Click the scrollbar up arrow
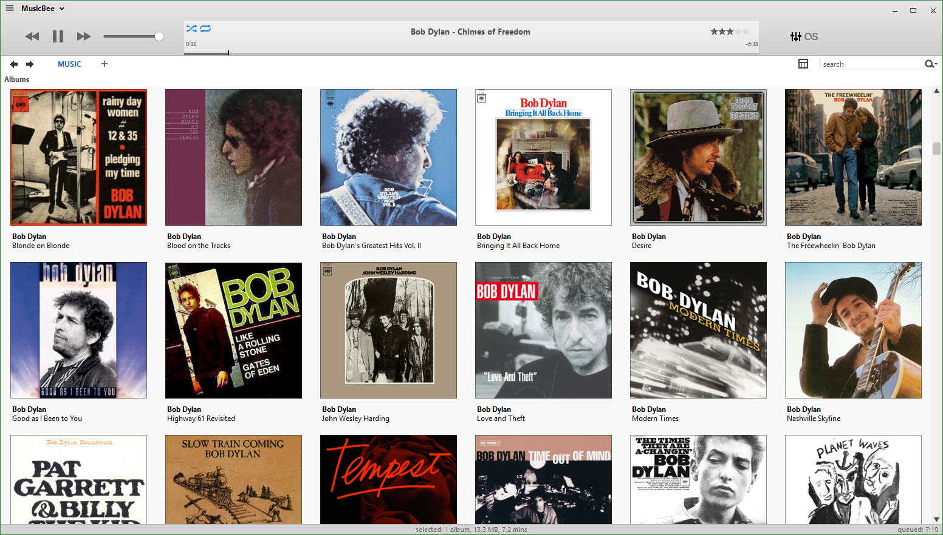Viewport: 943px width, 535px height. [x=936, y=91]
